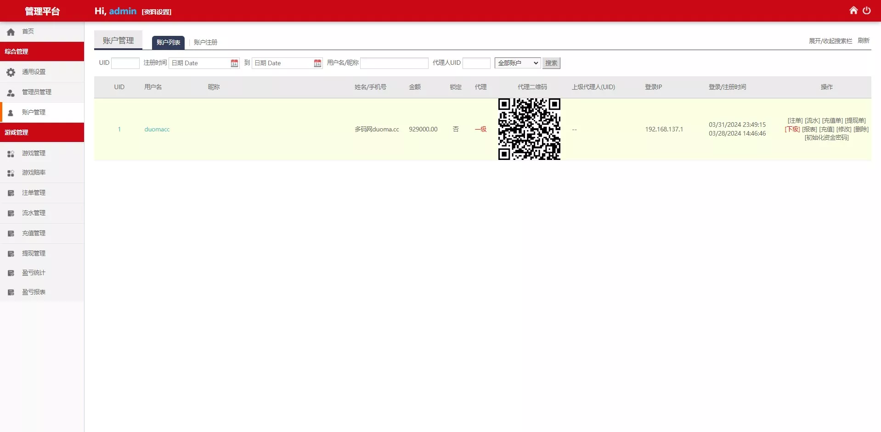This screenshot has height=432, width=881.
Task: Open the start date calendar picker icon
Action: pos(234,63)
